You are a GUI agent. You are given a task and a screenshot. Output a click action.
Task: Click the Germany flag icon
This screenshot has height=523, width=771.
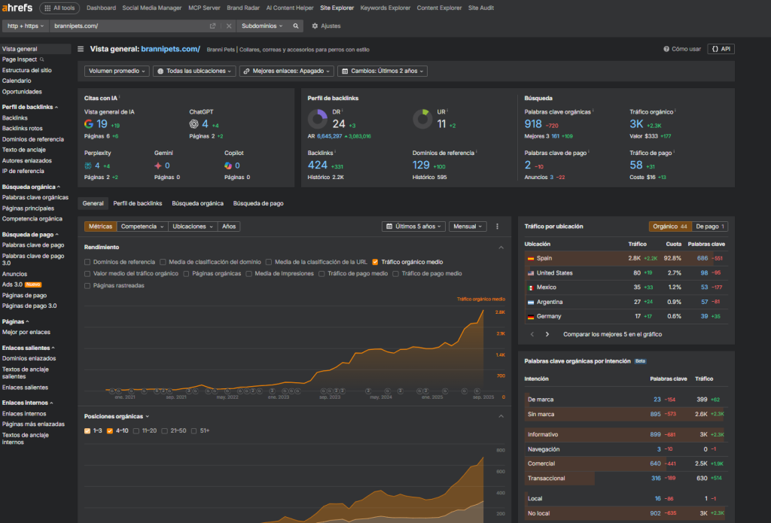(531, 317)
